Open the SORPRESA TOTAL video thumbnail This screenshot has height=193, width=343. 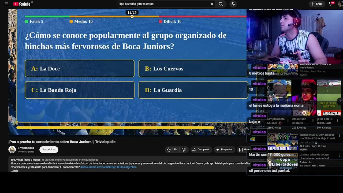[283, 142]
